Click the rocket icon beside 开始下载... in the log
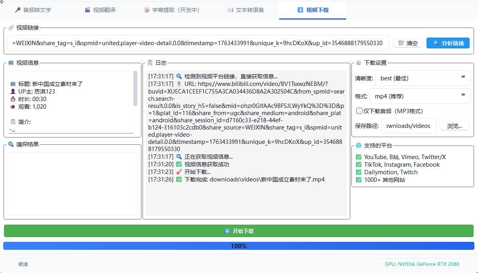 pyautogui.click(x=179, y=172)
